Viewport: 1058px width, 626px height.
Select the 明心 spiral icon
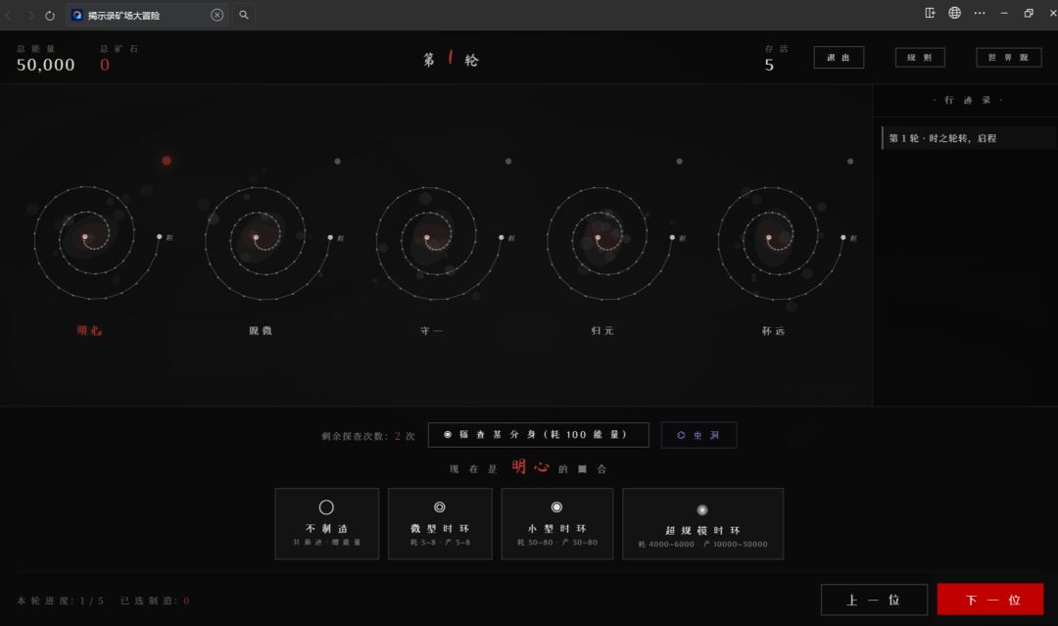(96, 243)
